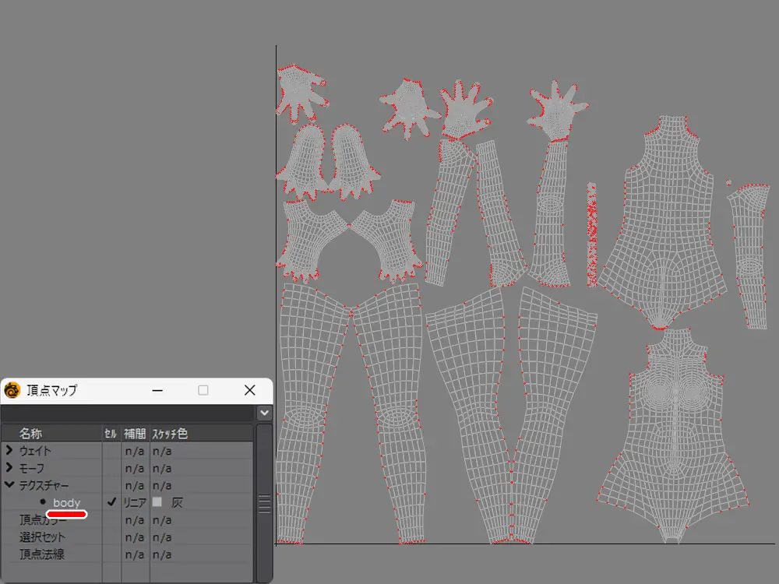Click the gray sketch color swatch
The width and height of the screenshot is (779, 584).
click(157, 502)
